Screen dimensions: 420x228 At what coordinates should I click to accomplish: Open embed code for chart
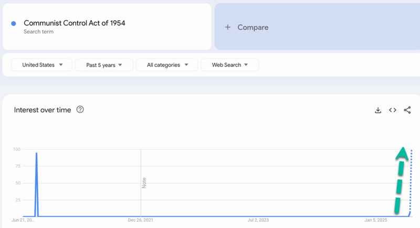[393, 110]
